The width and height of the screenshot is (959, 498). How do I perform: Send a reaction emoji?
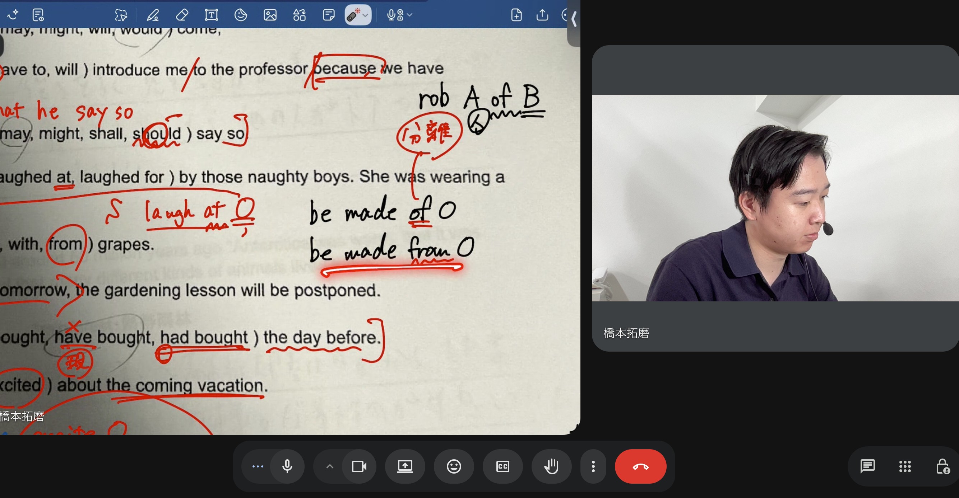pyautogui.click(x=454, y=466)
